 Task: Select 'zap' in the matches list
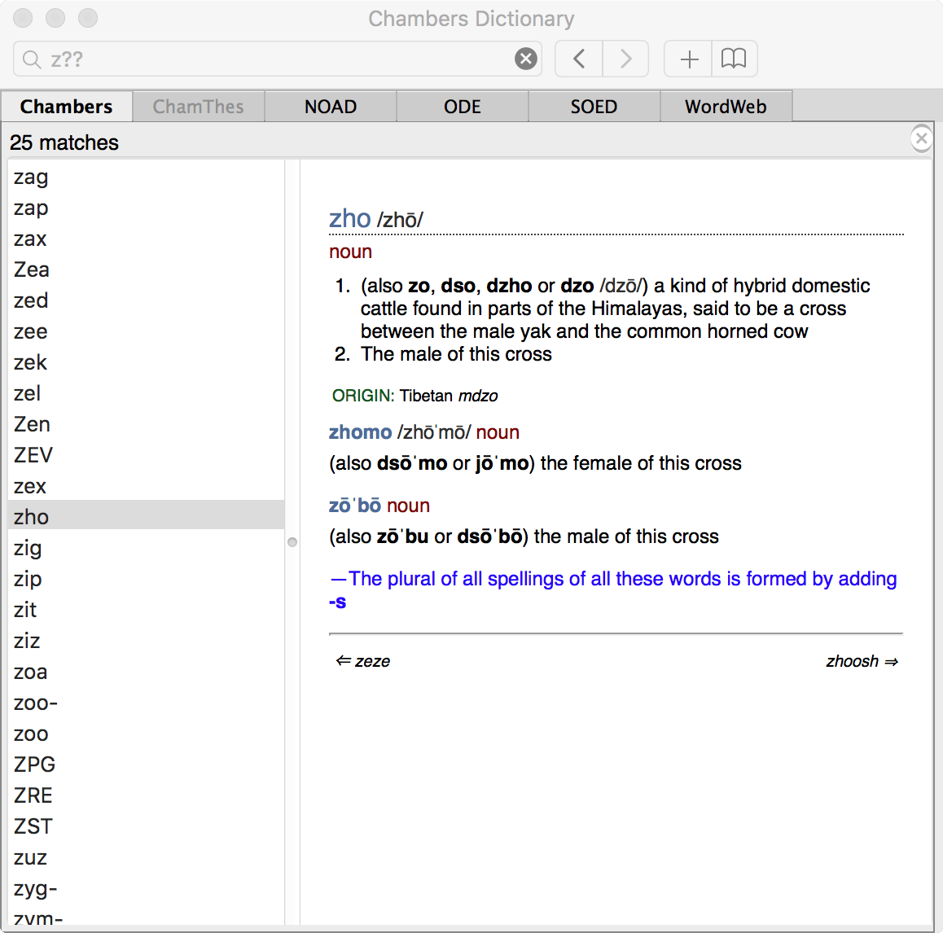pos(146,208)
